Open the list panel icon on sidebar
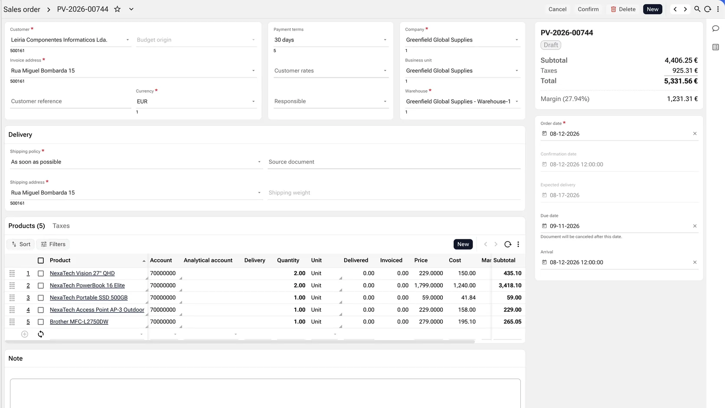The width and height of the screenshot is (725, 408). [x=715, y=47]
